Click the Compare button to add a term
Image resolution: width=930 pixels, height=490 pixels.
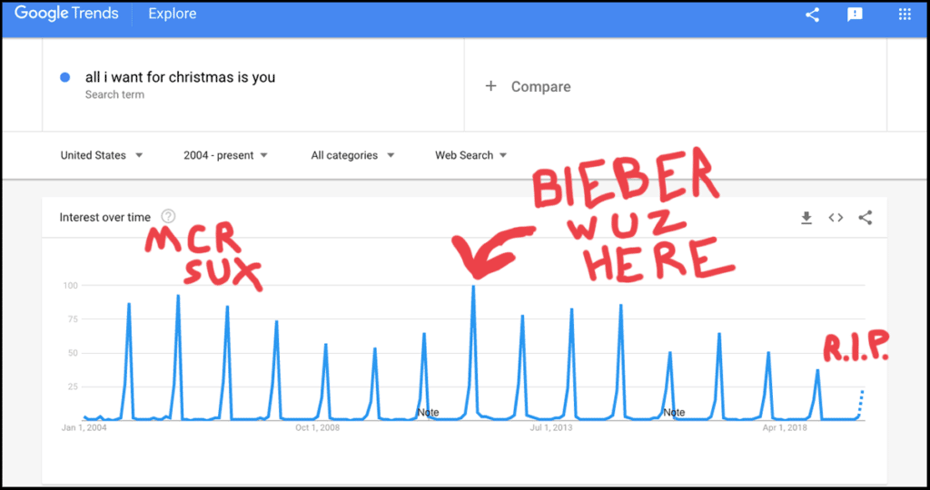click(x=528, y=86)
